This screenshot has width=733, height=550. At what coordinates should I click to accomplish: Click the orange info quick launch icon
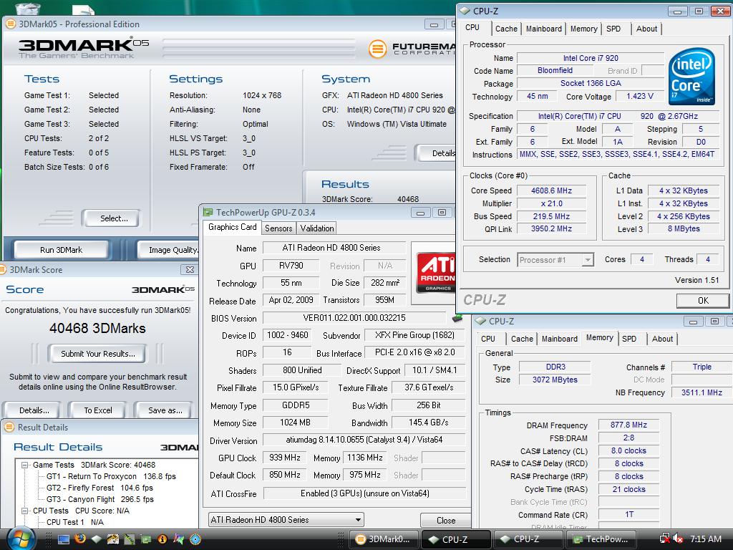(162, 539)
